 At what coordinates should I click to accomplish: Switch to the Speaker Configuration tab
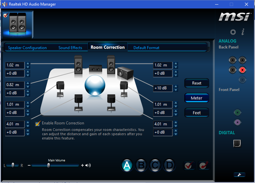pyautogui.click(x=27, y=48)
